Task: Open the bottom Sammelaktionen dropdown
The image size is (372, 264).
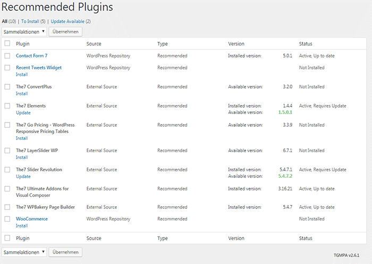Action: (x=24, y=252)
